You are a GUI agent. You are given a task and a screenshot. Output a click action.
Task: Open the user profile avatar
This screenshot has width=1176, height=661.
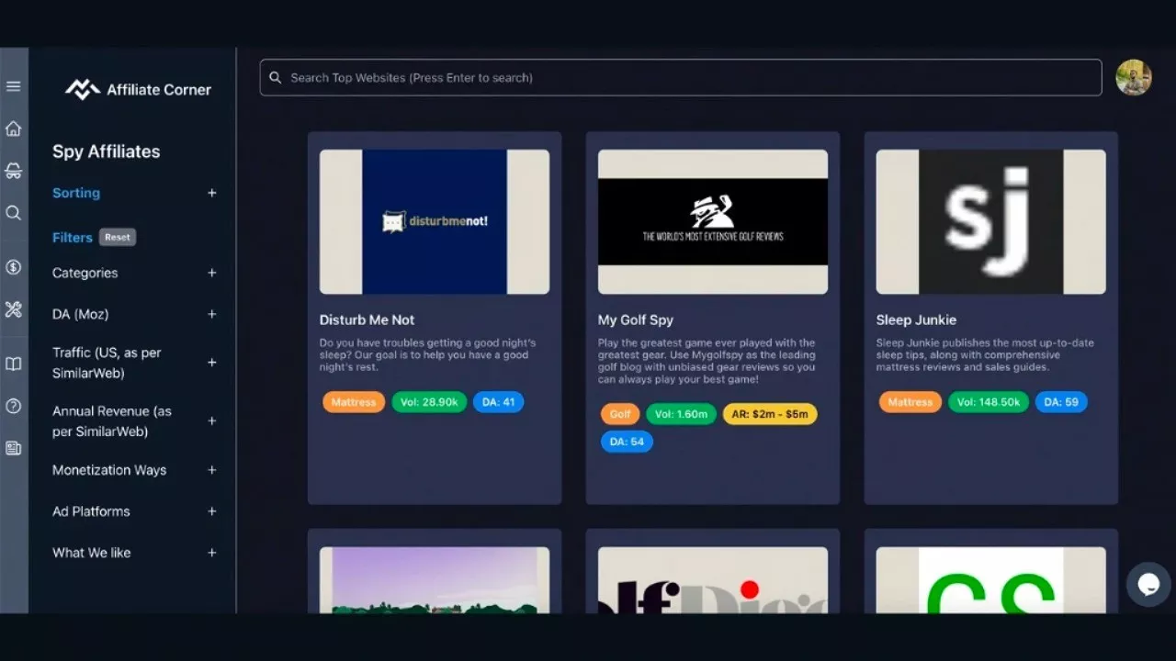click(x=1134, y=78)
